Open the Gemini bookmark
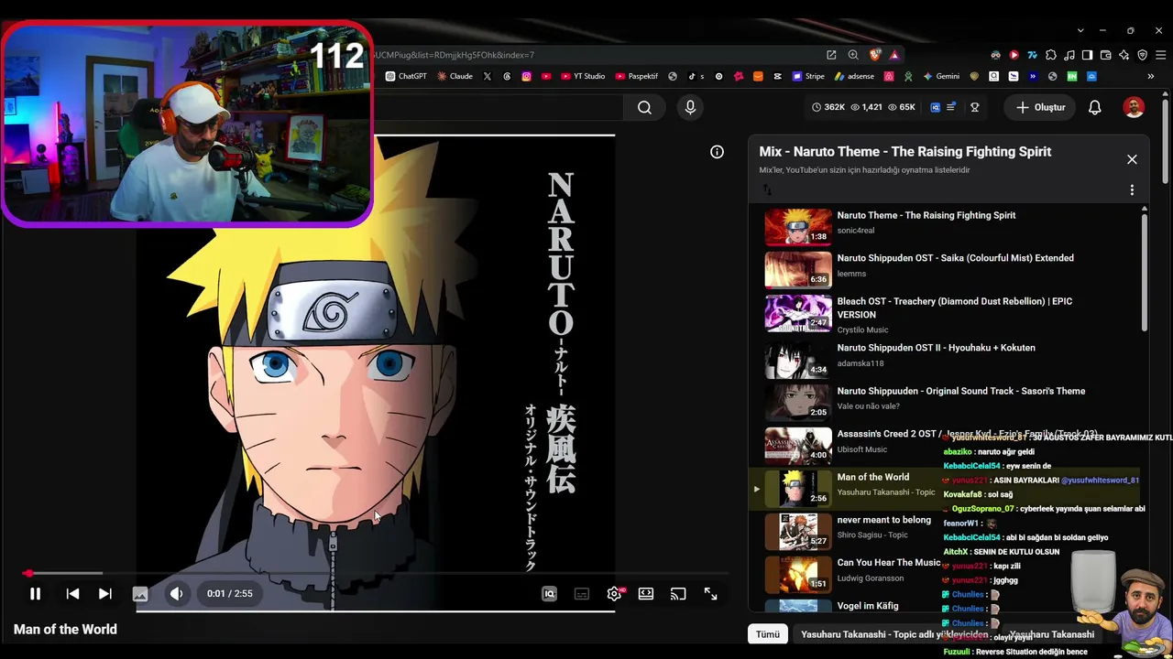Viewport: 1173px width, 659px height. 941,76
